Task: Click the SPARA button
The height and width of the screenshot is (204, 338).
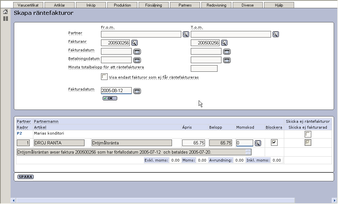Action: 25,177
